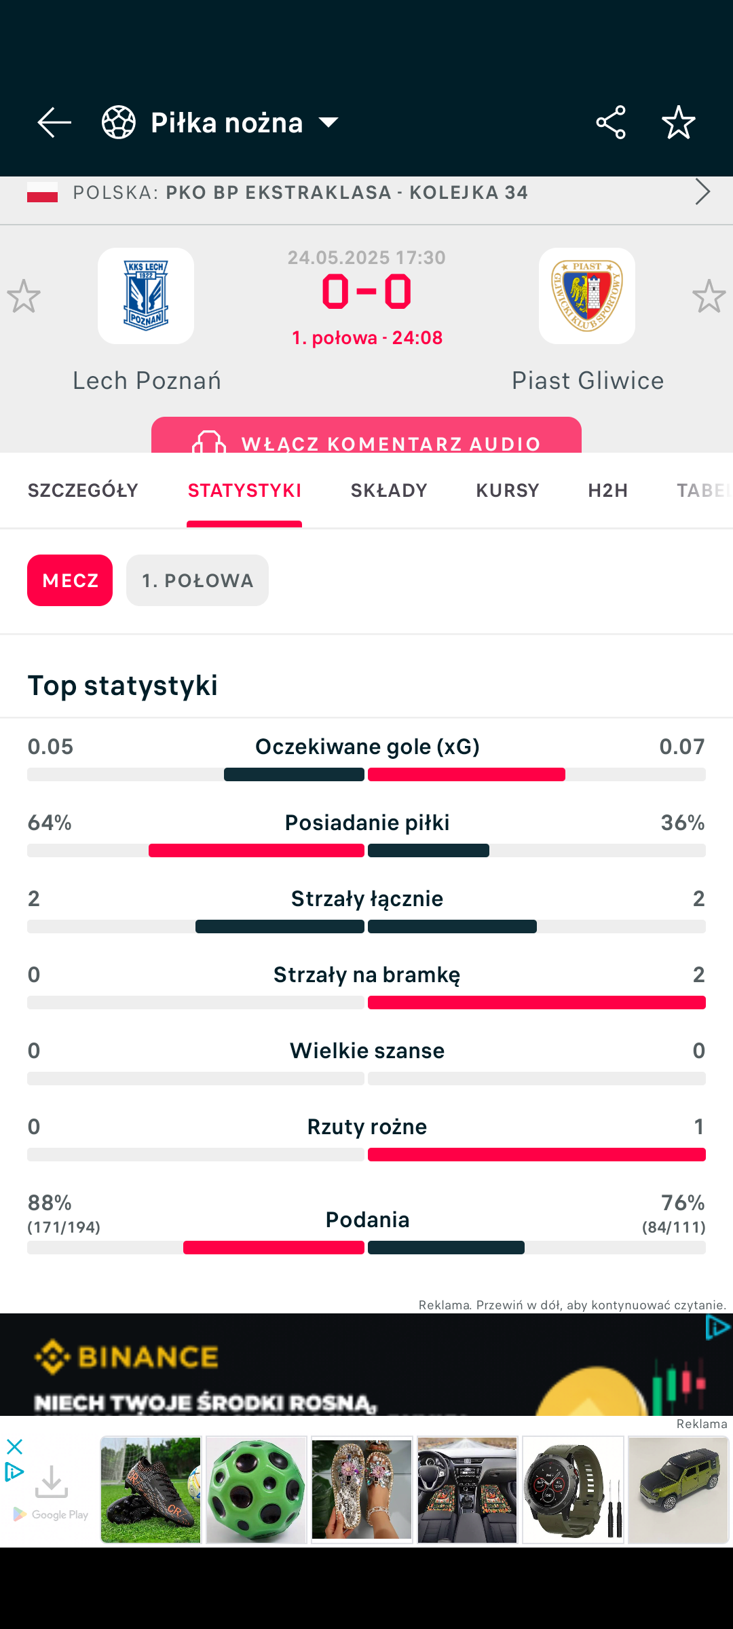The height and width of the screenshot is (1629, 733).
Task: Tap the soccer ball sport icon
Action: pyautogui.click(x=119, y=123)
